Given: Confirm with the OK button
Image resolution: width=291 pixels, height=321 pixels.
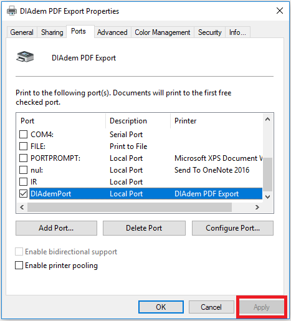Looking at the screenshot, I should click(x=161, y=307).
